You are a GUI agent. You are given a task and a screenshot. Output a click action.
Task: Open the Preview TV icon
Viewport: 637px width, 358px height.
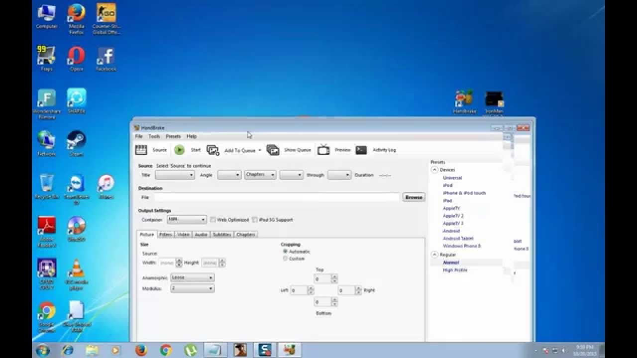tap(323, 150)
